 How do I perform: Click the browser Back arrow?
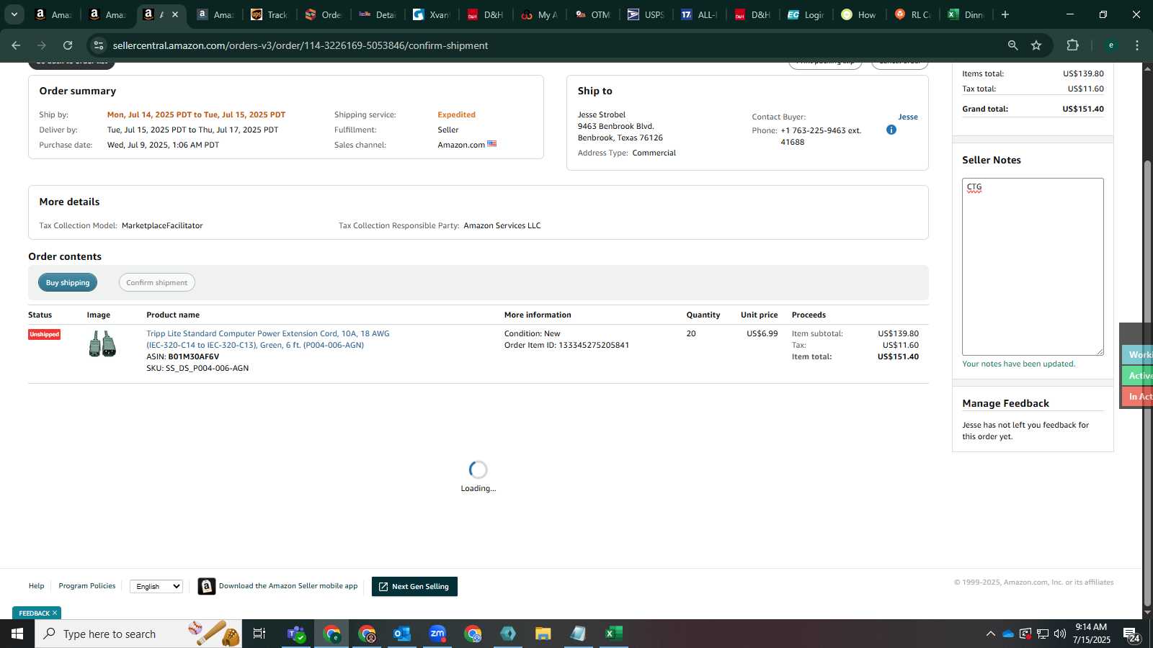(x=16, y=45)
